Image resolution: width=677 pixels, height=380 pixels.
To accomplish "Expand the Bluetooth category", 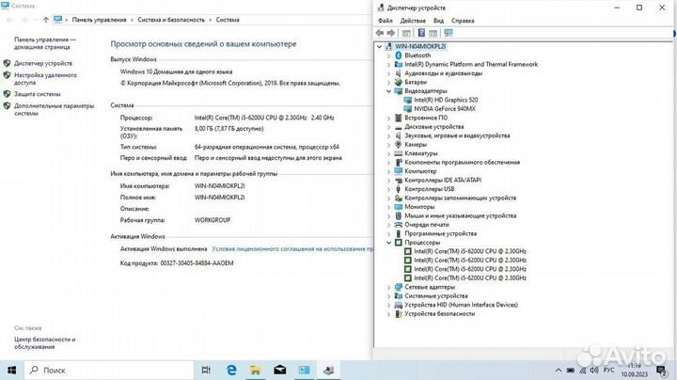I will click(388, 55).
